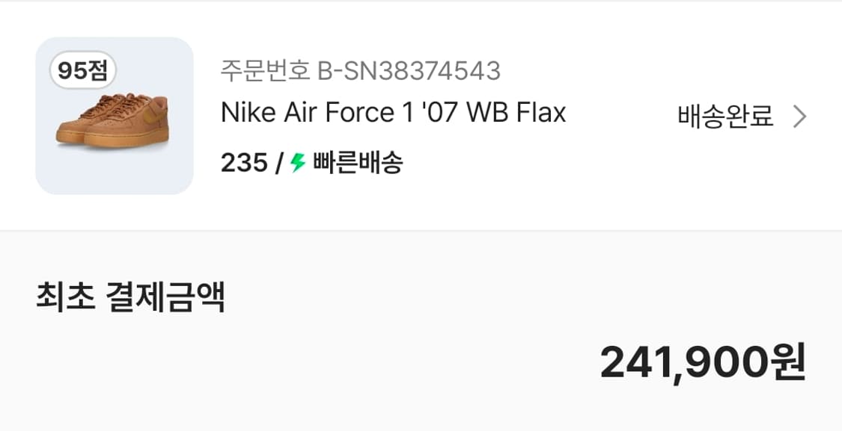Click the tan sneaker product photo
842x431 pixels.
pos(113,120)
